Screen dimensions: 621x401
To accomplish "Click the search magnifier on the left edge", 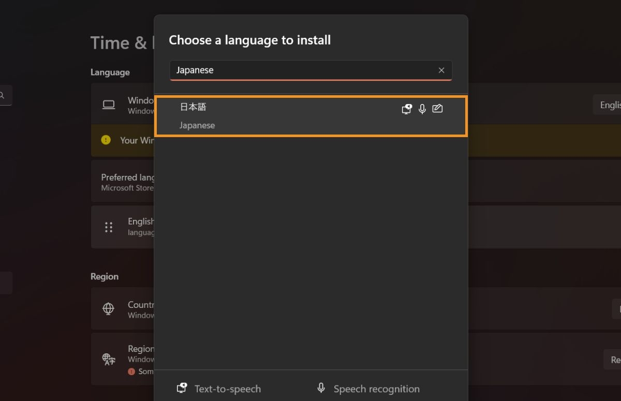I will 3,95.
